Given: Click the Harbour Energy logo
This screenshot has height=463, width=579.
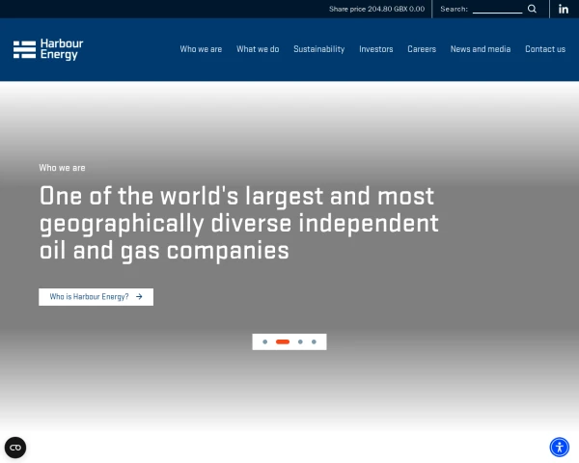Looking at the screenshot, I should click(48, 49).
